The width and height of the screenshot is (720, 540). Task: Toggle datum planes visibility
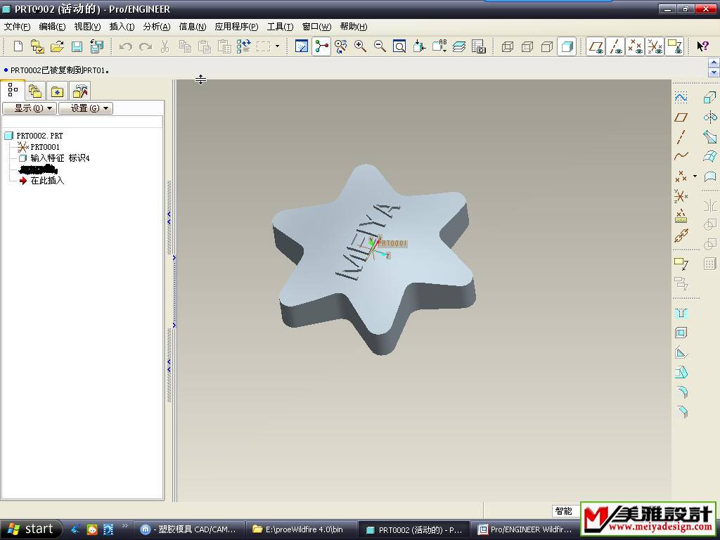[596, 46]
